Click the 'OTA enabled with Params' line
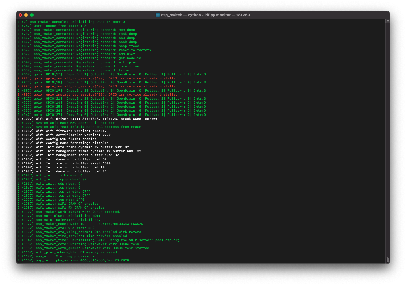The width and height of the screenshot is (406, 285). click(x=80, y=232)
